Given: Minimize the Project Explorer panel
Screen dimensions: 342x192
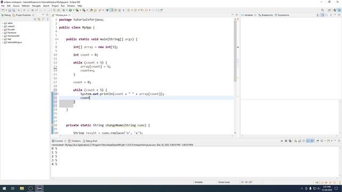Looking at the screenshot, I should pyautogui.click(x=43, y=15).
